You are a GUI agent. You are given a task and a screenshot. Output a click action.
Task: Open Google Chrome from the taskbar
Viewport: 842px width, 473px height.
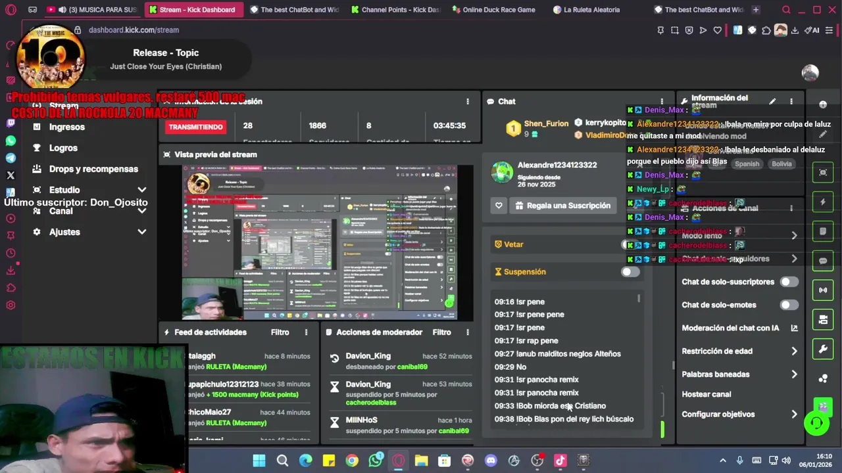click(352, 461)
